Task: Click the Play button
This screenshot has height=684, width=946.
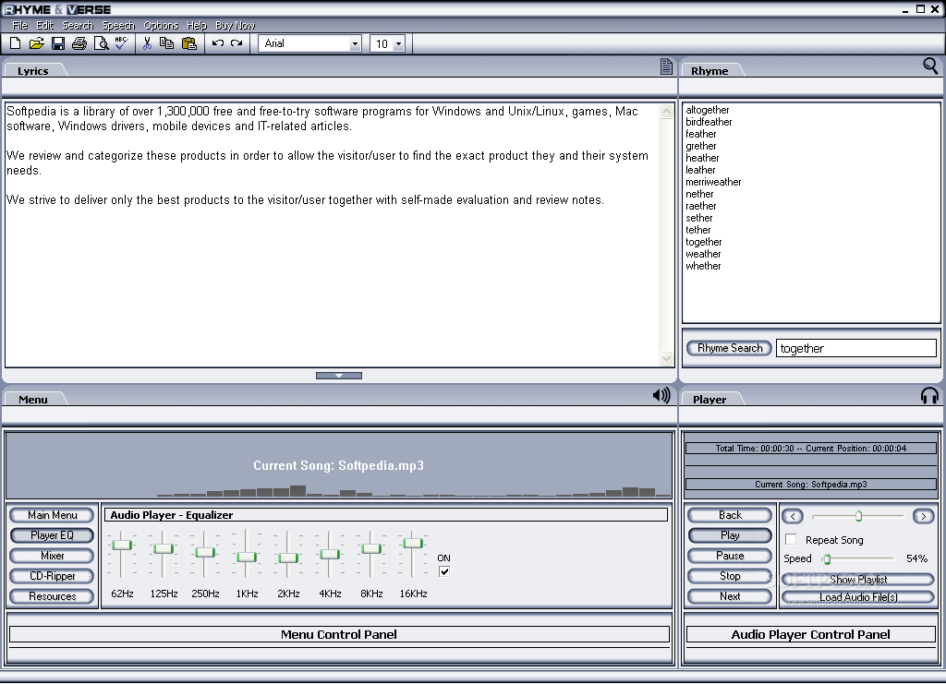Action: click(x=730, y=535)
